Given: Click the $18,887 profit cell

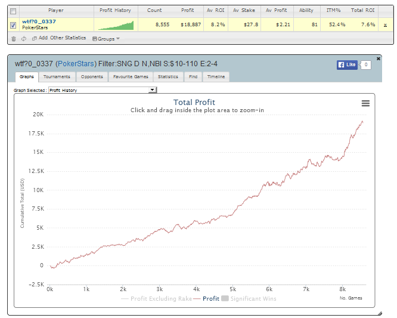Looking at the screenshot, I should tap(191, 24).
